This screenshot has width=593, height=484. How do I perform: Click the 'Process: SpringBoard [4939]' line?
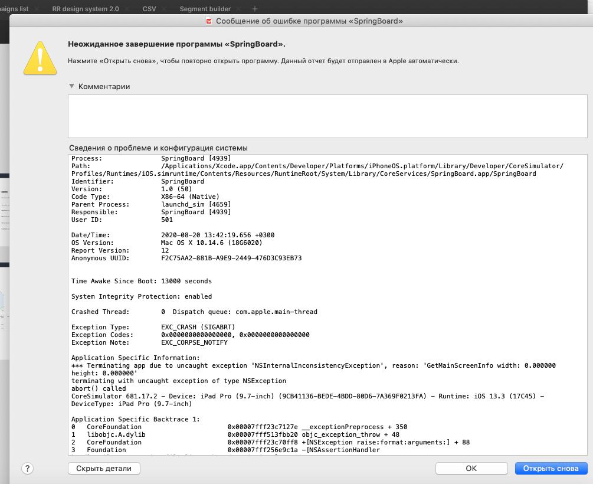pyautogui.click(x=151, y=158)
